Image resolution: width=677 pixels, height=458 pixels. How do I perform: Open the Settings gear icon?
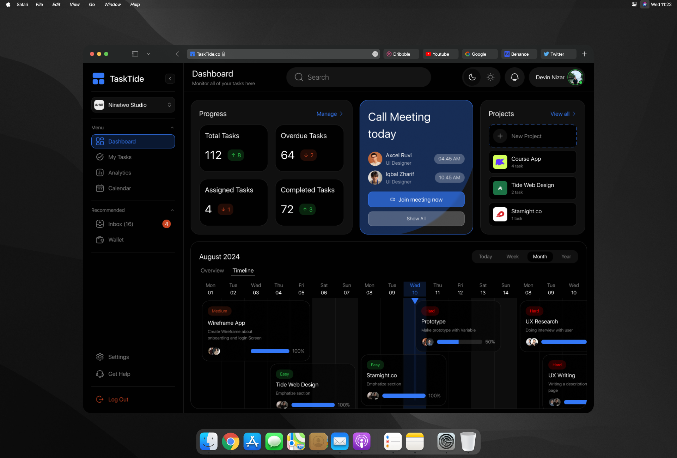coord(100,356)
